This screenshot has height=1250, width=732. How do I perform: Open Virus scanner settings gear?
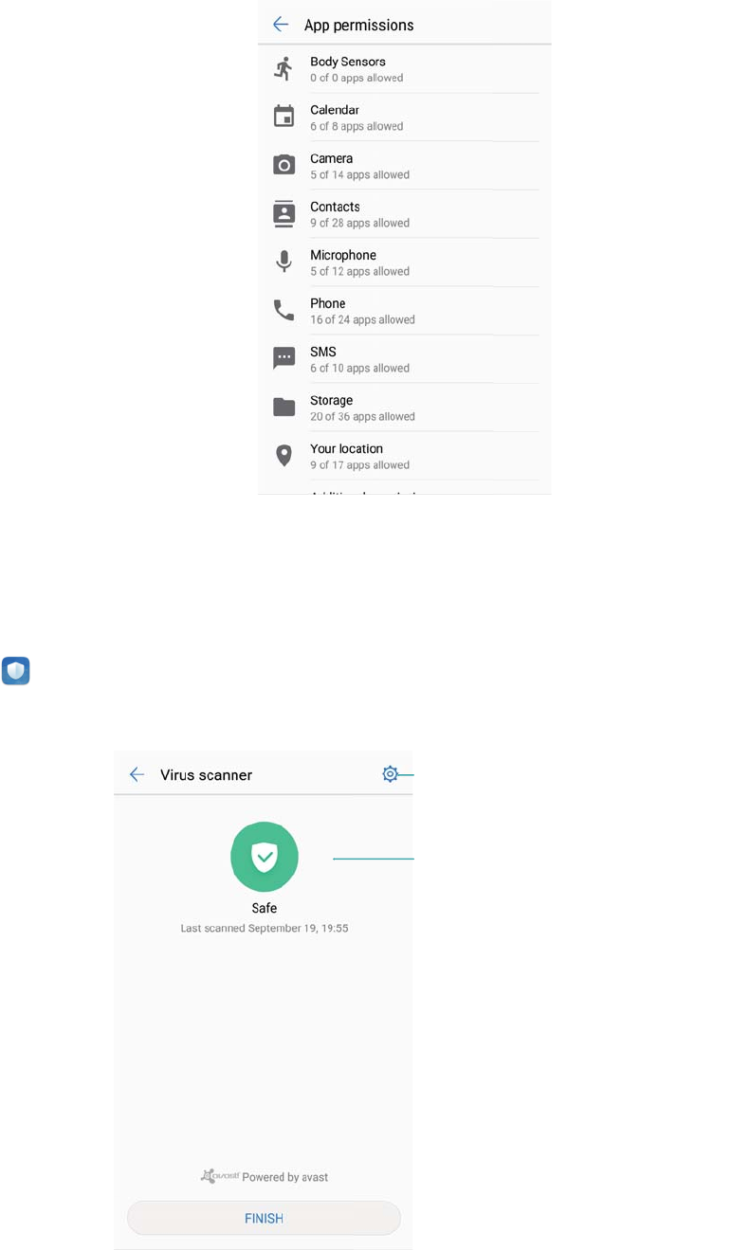click(x=390, y=774)
